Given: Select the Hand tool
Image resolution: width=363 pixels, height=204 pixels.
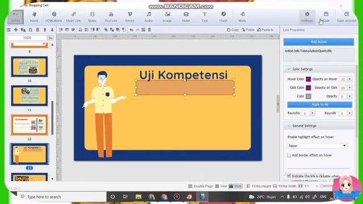Looking at the screenshot, I should (34, 17).
